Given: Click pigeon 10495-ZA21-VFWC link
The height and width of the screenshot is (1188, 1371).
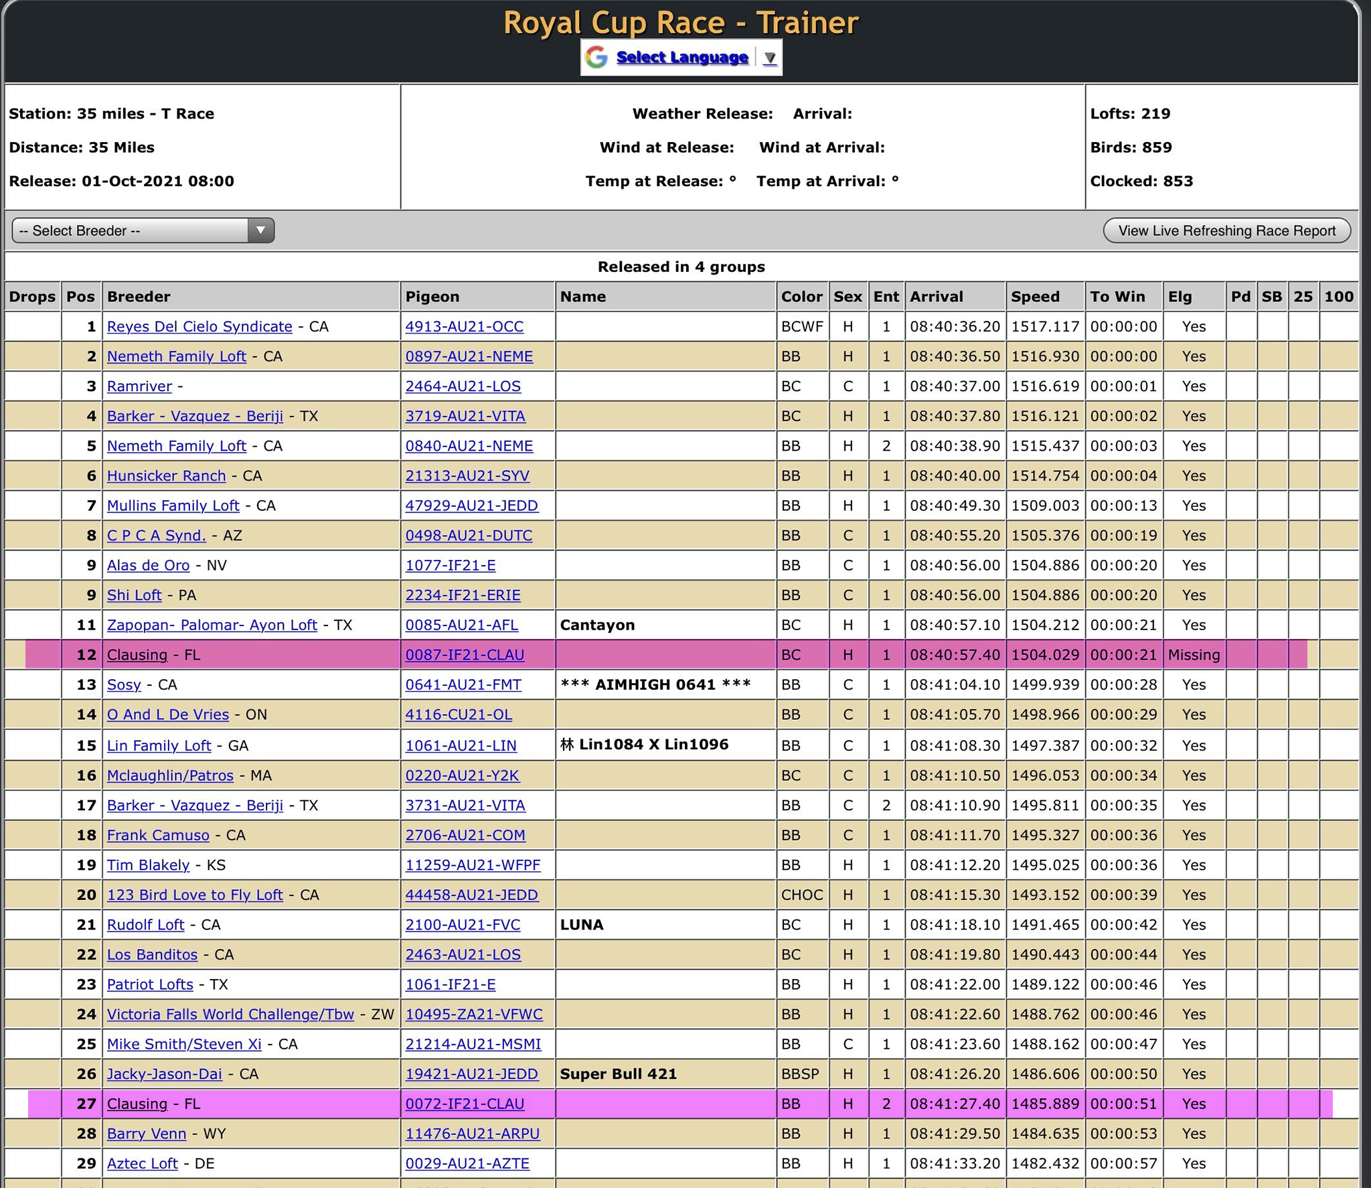Looking at the screenshot, I should pyautogui.click(x=474, y=1015).
